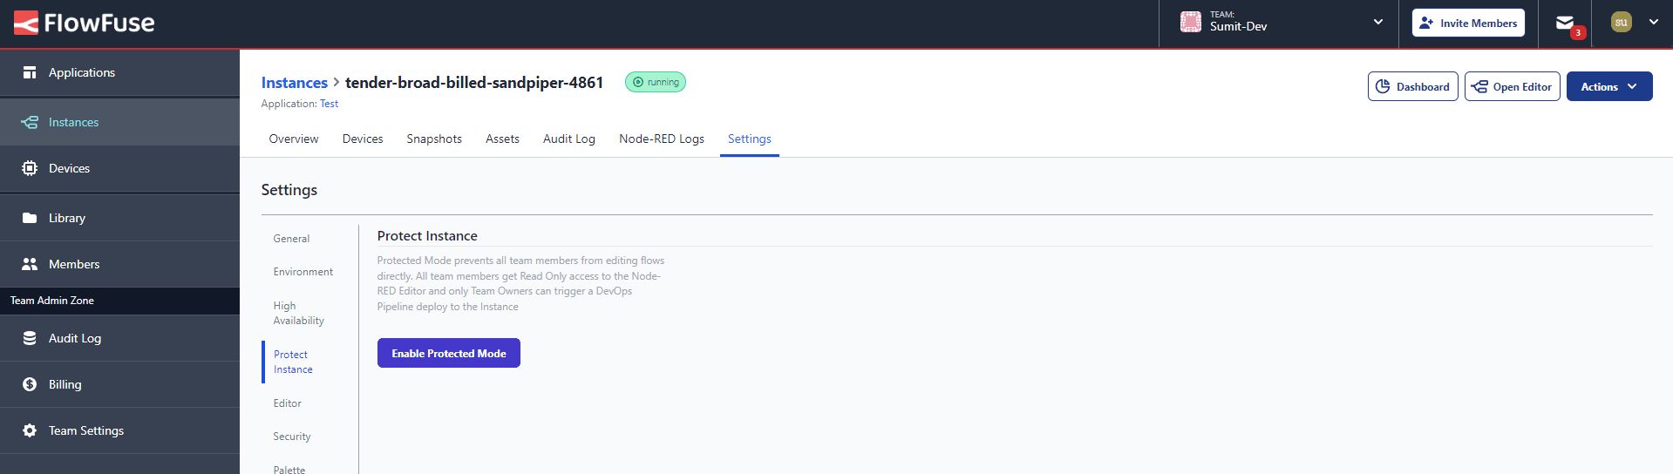Expand the team selector dropdown

tap(1377, 23)
